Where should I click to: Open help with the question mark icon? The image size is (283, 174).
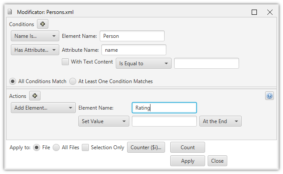point(270,96)
